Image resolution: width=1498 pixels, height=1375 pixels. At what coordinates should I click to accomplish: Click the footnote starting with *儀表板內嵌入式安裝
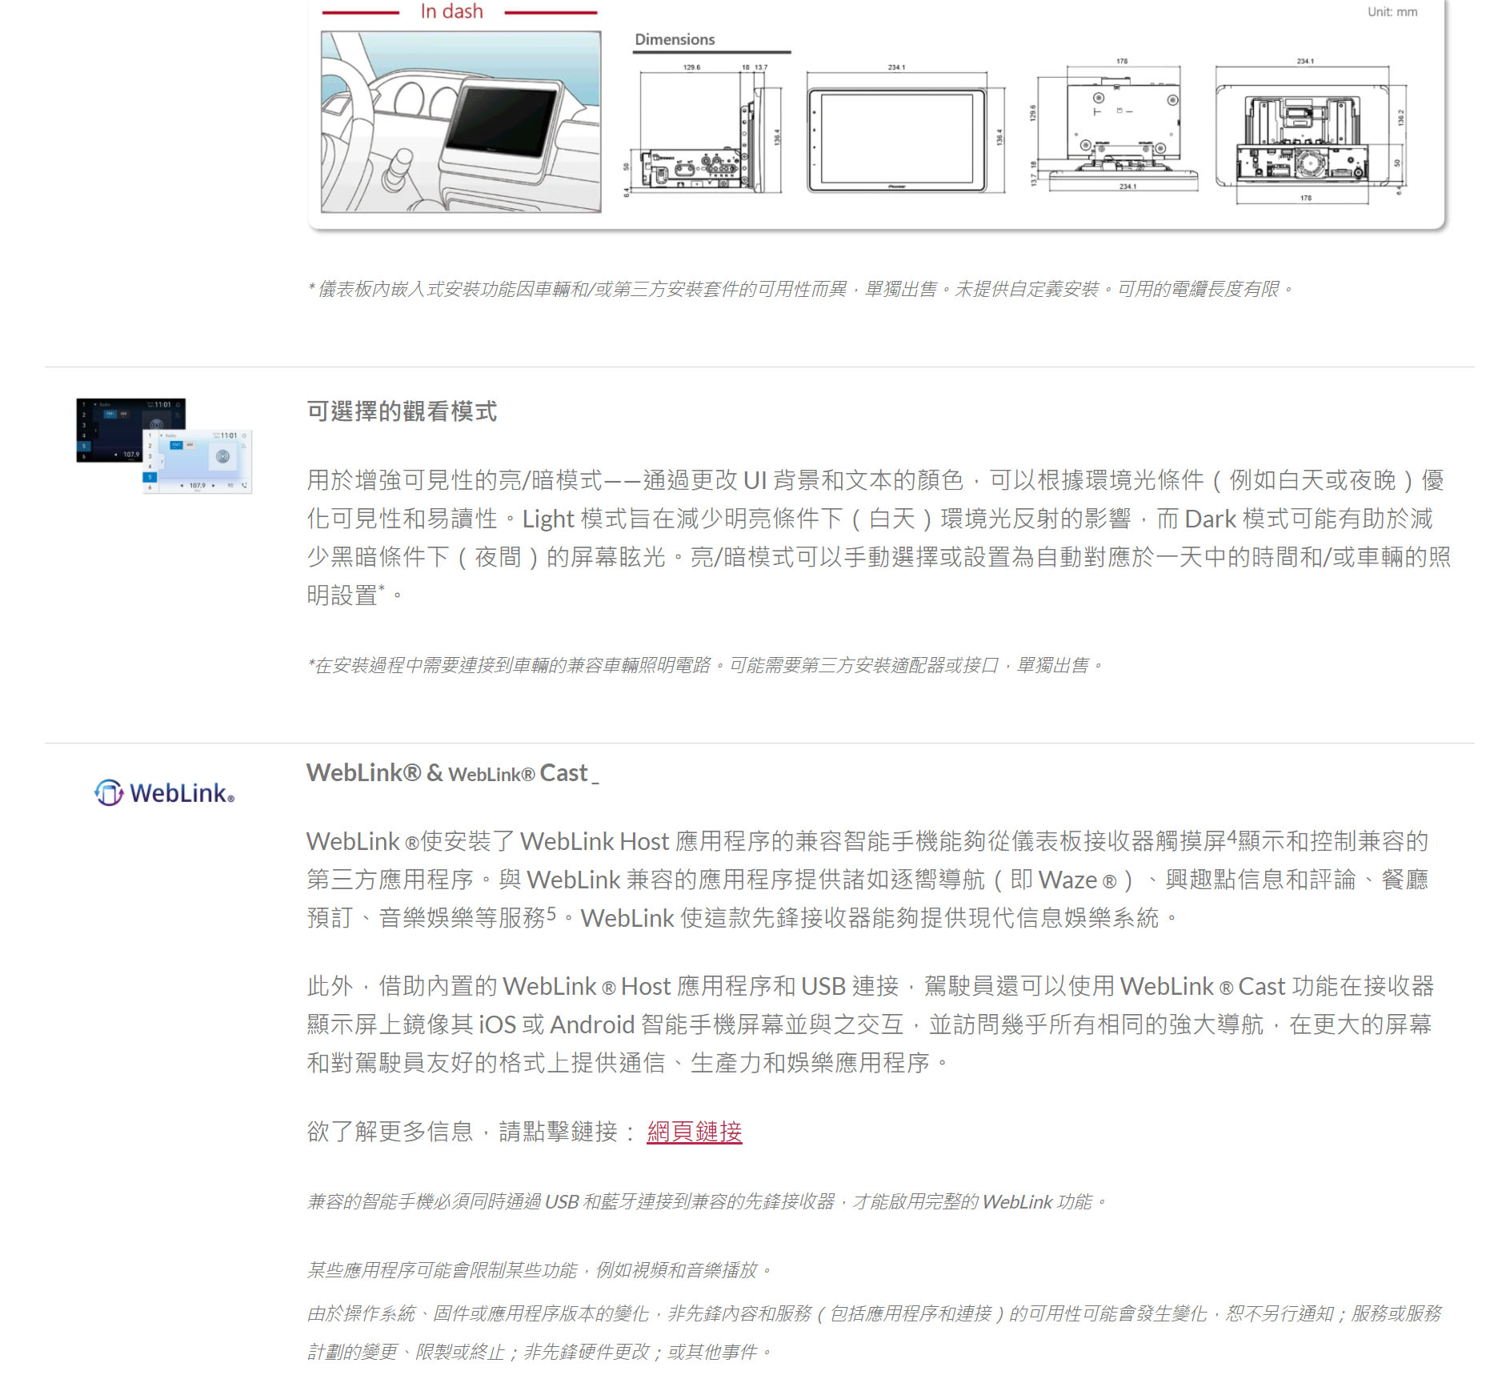pyautogui.click(x=800, y=289)
